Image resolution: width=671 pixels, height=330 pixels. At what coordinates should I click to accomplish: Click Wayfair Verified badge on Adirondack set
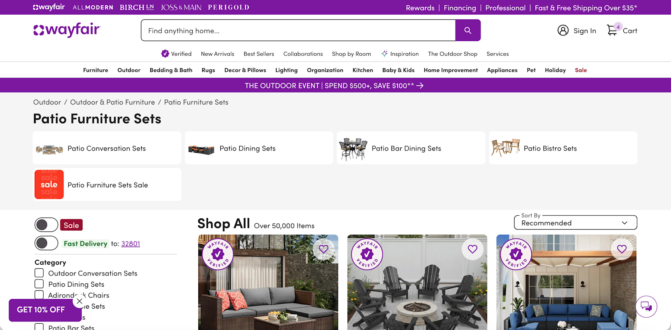coord(367,254)
